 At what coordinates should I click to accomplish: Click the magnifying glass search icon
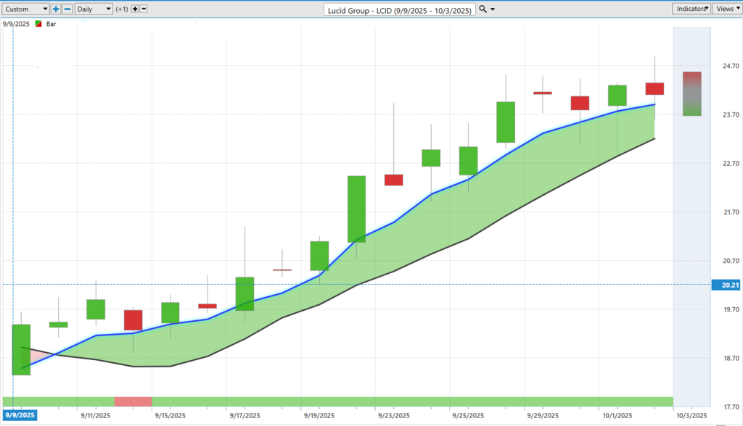(483, 9)
